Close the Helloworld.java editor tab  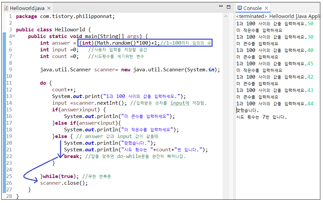tap(49, 8)
